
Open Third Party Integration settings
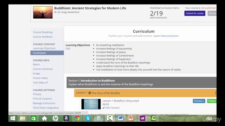46,108
